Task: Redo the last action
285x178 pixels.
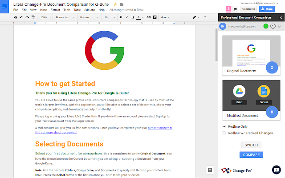Action: point(27,17)
